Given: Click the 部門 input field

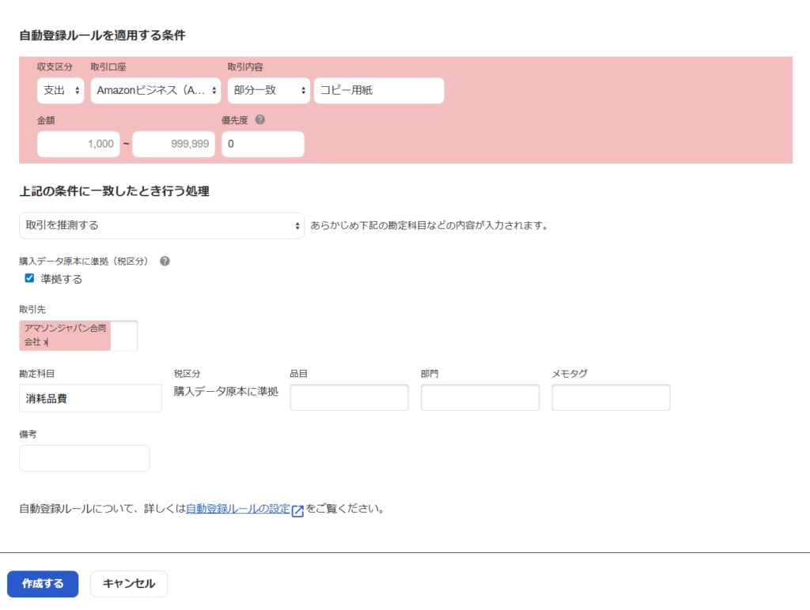Looking at the screenshot, I should 480,397.
